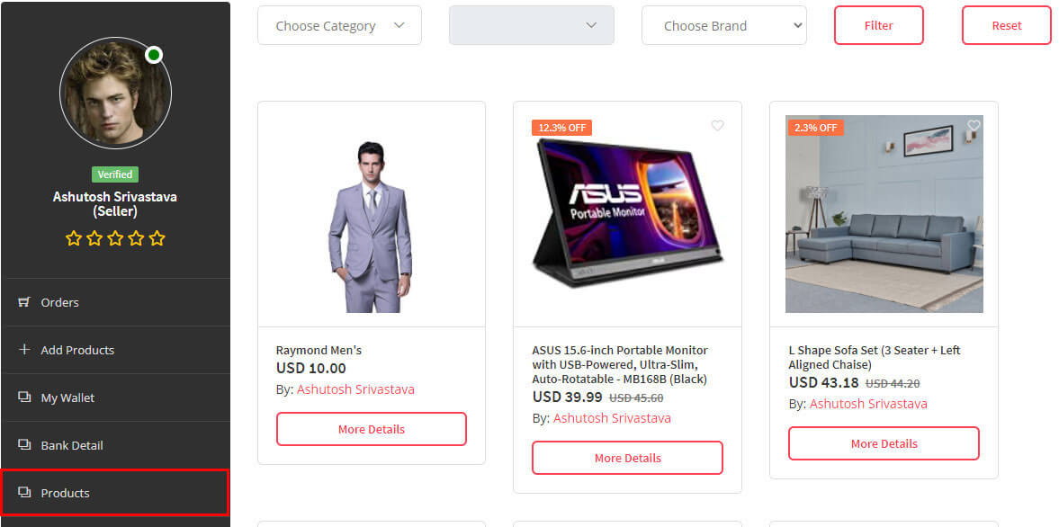Click the Filter button

[878, 25]
